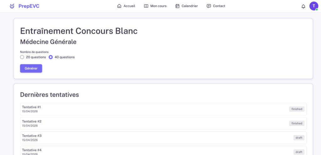Open notifications with the bell icon

coord(303,6)
